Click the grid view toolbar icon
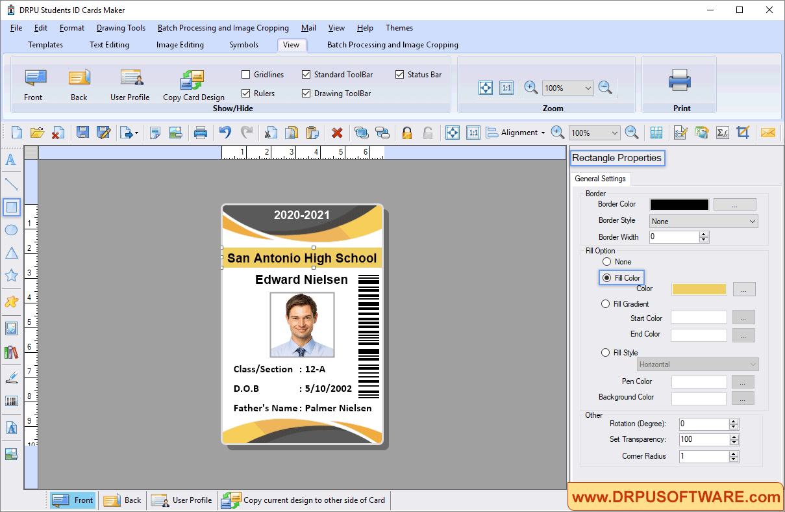This screenshot has width=785, height=512. pos(656,133)
